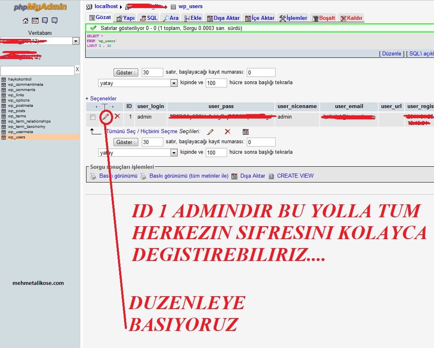
Task: Delete selected rows red X beside Seçilileri
Action: pyautogui.click(x=228, y=132)
